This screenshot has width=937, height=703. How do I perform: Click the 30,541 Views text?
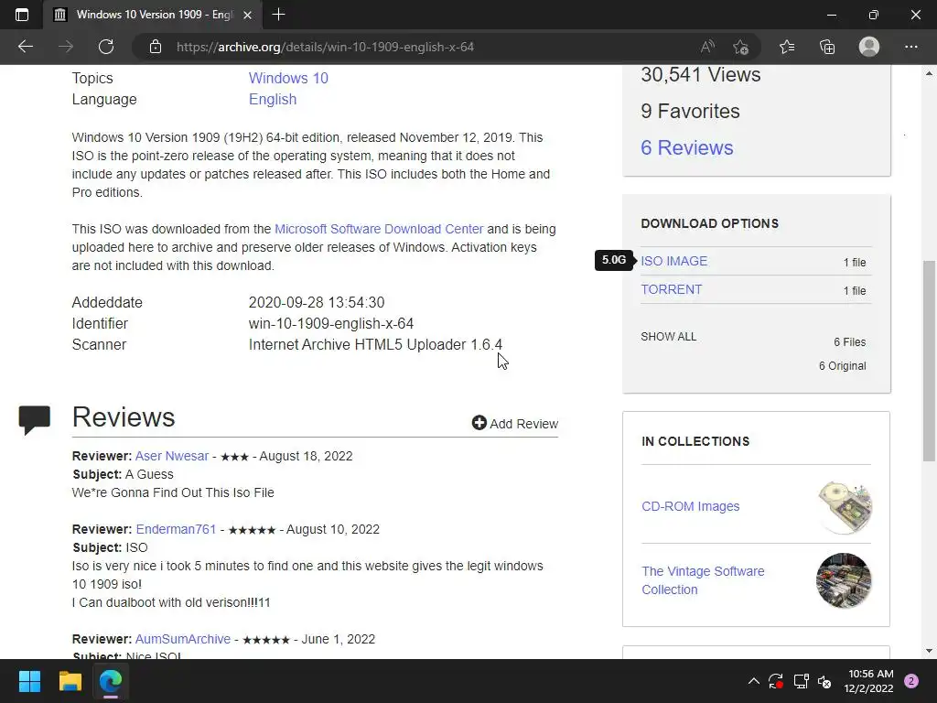(x=700, y=75)
